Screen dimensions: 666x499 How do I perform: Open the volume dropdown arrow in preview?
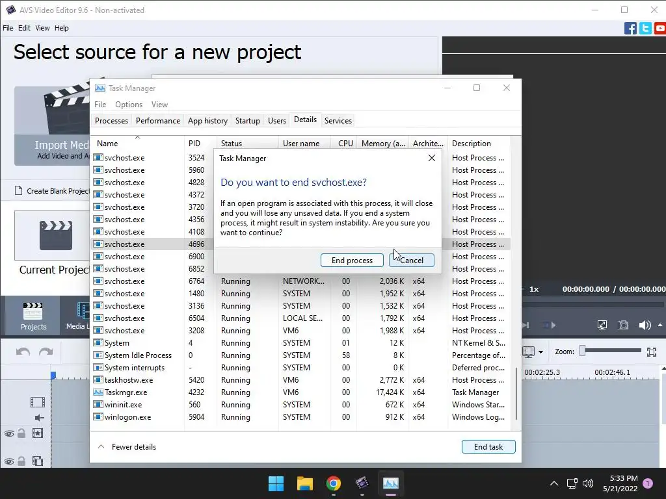click(660, 325)
